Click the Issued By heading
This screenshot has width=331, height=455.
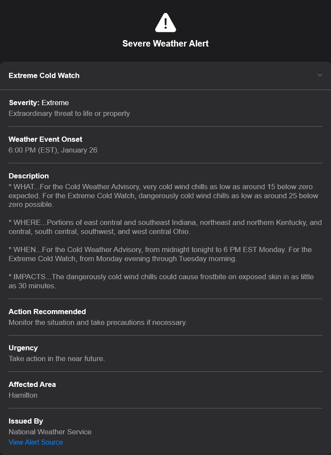26,421
